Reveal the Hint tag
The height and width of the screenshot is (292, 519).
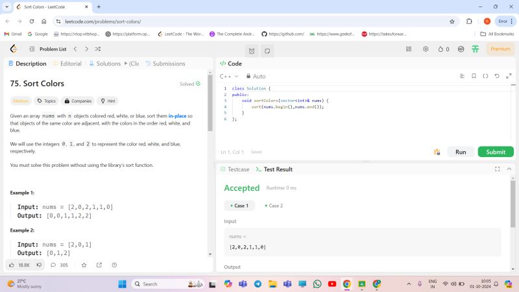tap(108, 101)
